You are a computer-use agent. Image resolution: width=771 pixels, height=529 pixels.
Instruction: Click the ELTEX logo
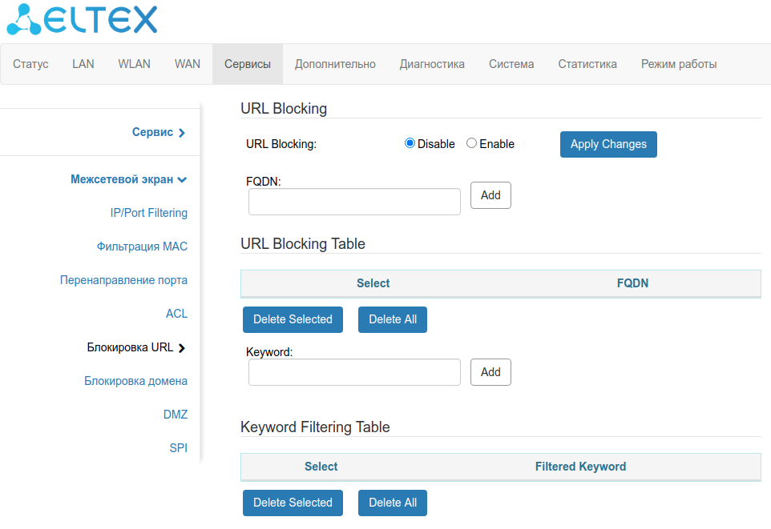click(x=82, y=19)
